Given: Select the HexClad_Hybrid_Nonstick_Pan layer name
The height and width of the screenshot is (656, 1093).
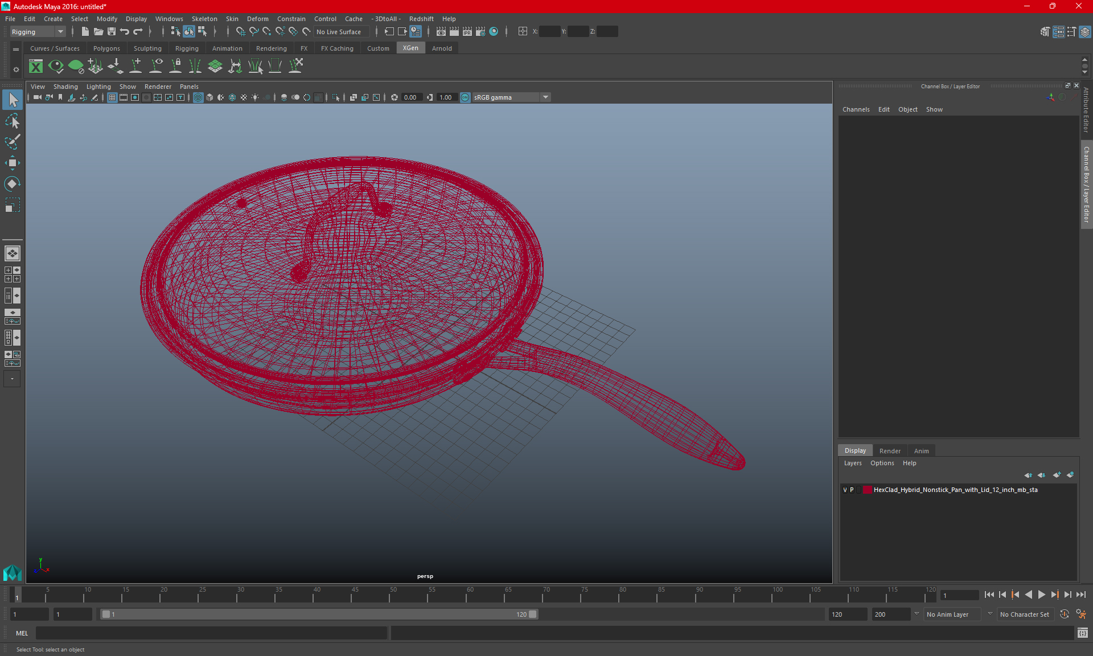Looking at the screenshot, I should tap(955, 490).
